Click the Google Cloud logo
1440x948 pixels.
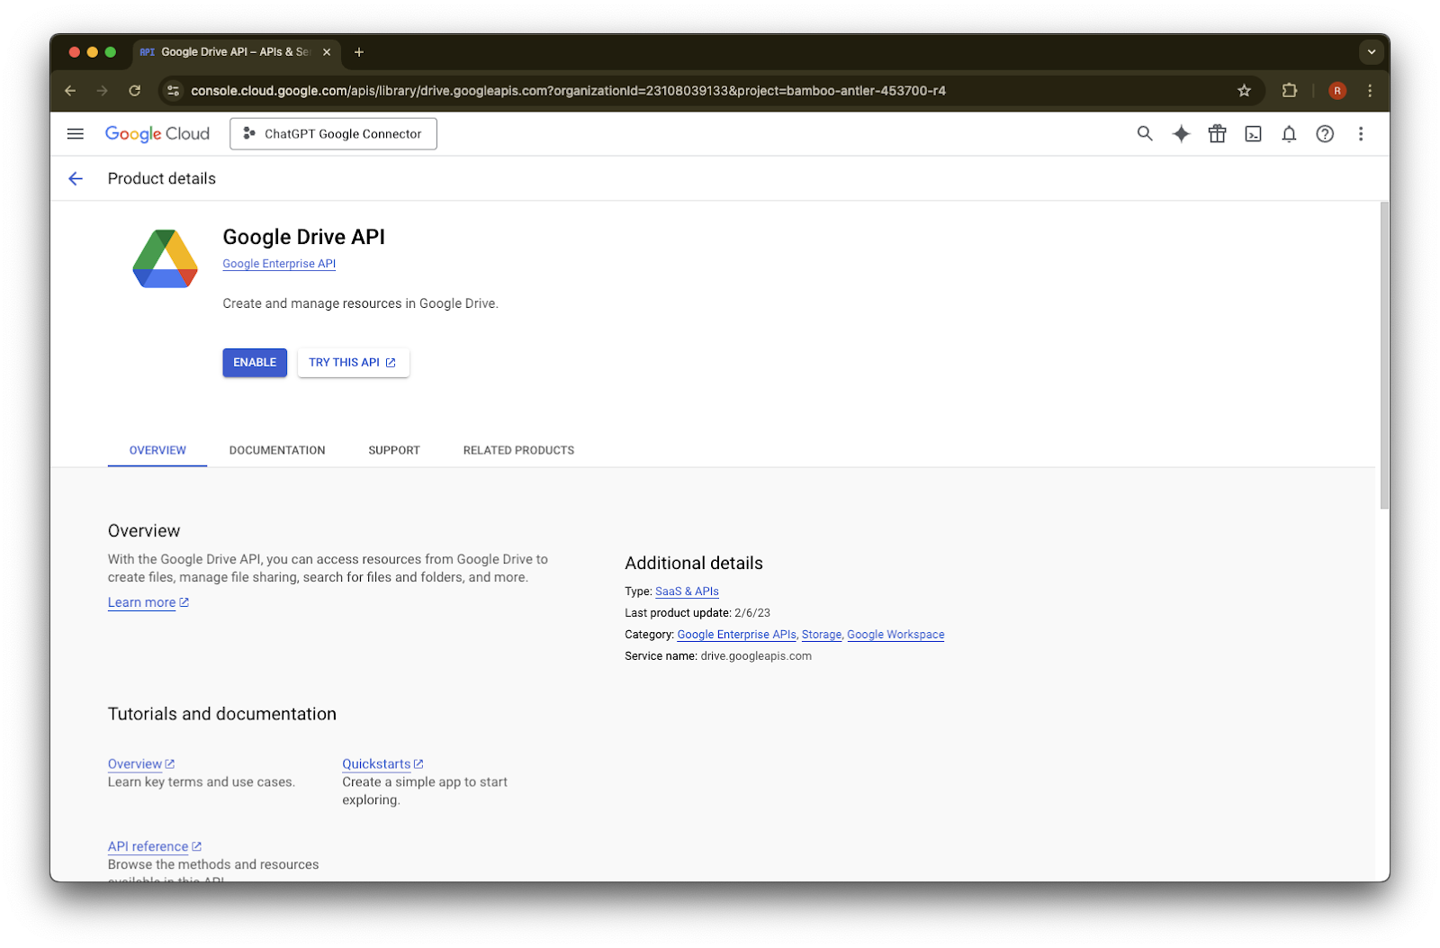click(x=157, y=134)
